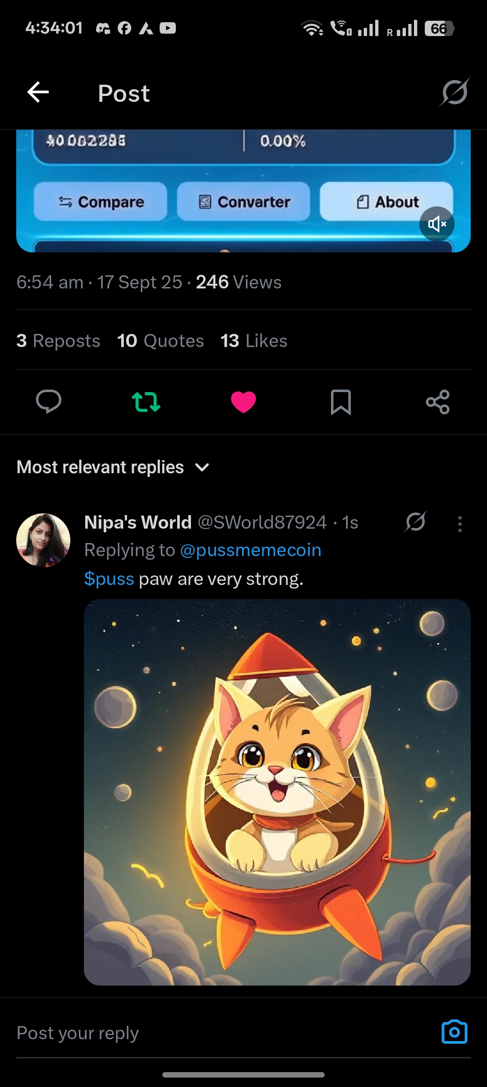The height and width of the screenshot is (1087, 487).
Task: Open the three-dot menu on Nipa's reply
Action: point(459,524)
